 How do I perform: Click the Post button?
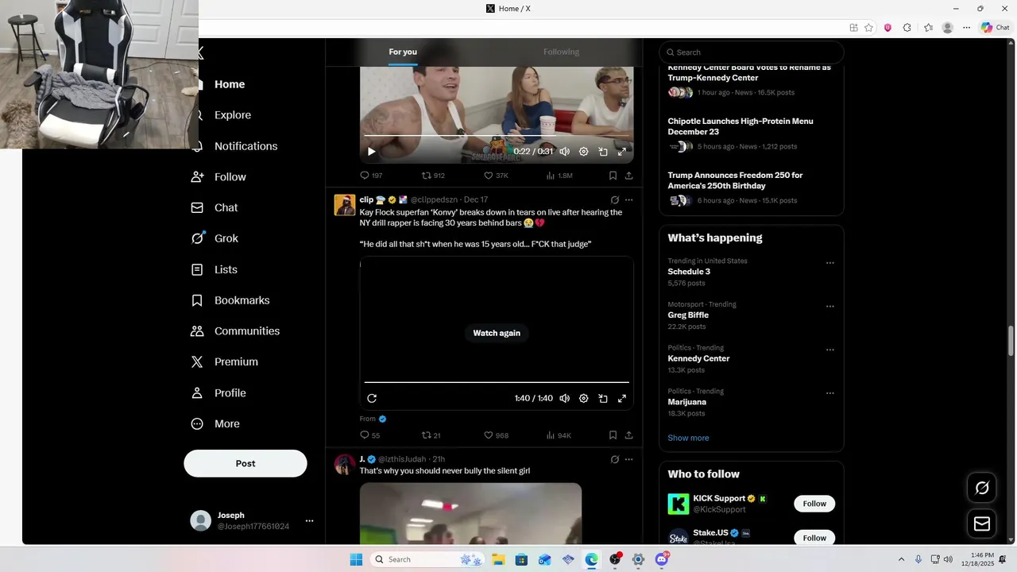[246, 464]
